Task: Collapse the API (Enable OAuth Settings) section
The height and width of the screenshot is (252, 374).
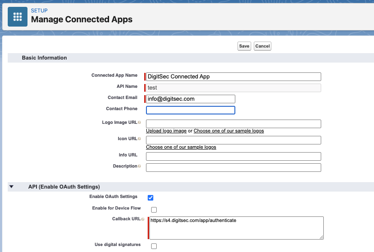Action: [12, 186]
